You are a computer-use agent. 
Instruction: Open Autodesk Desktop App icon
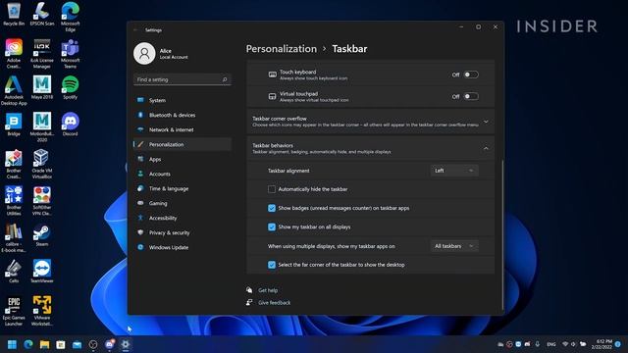coord(14,90)
